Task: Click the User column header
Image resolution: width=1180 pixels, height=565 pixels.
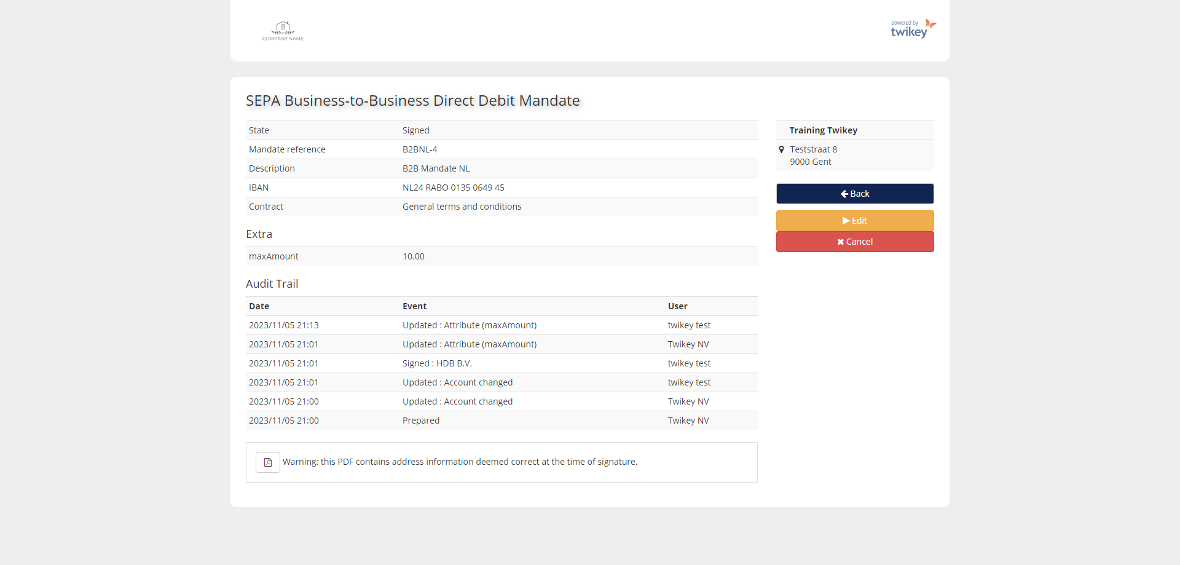Action: coord(677,306)
